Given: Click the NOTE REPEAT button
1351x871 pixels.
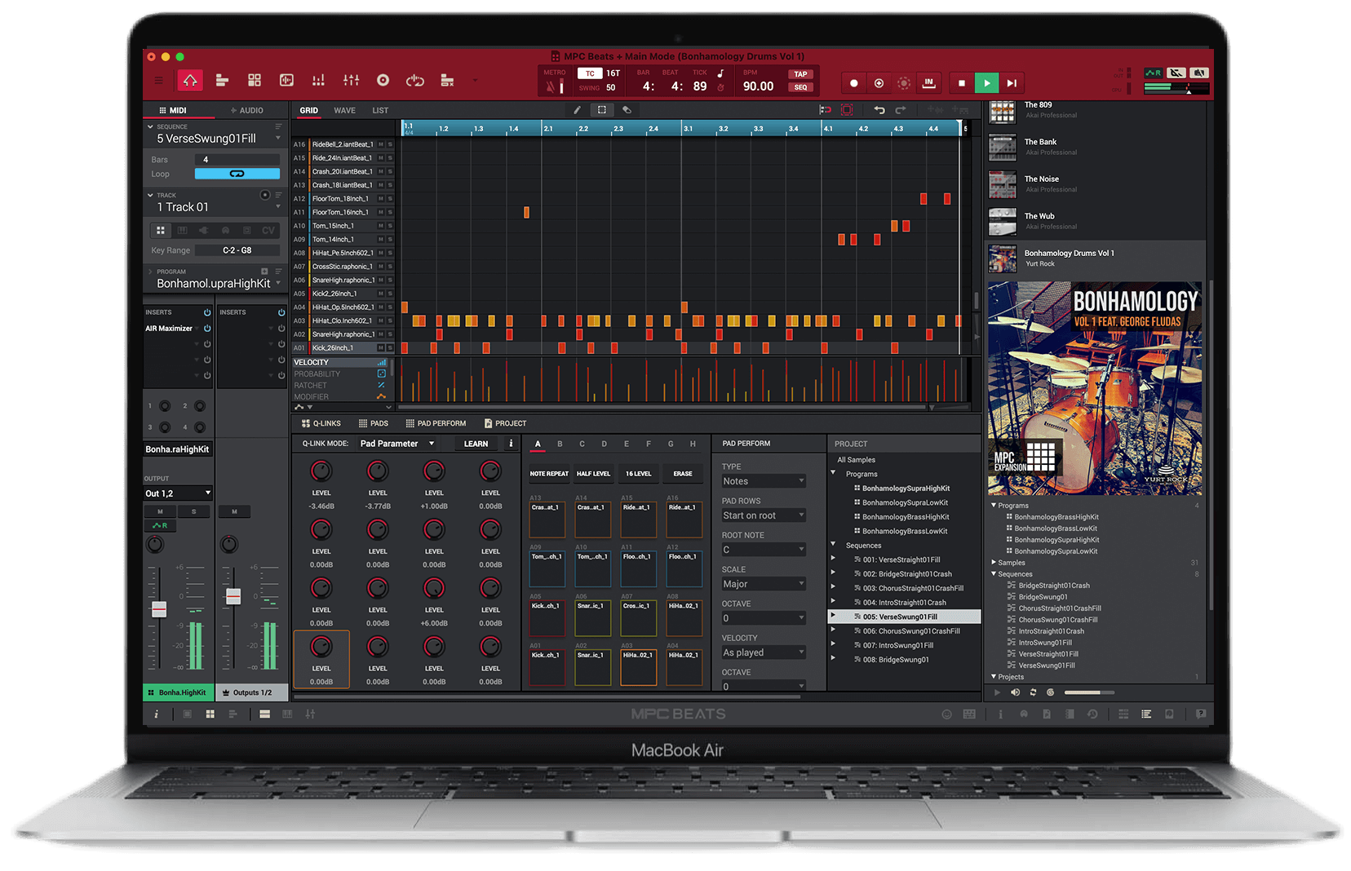Looking at the screenshot, I should click(549, 474).
